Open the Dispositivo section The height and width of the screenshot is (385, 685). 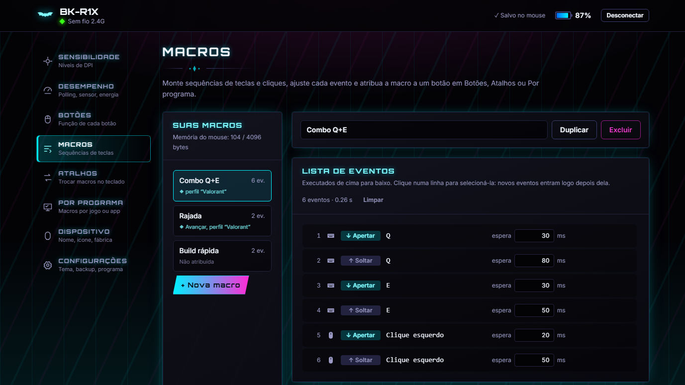coord(94,235)
